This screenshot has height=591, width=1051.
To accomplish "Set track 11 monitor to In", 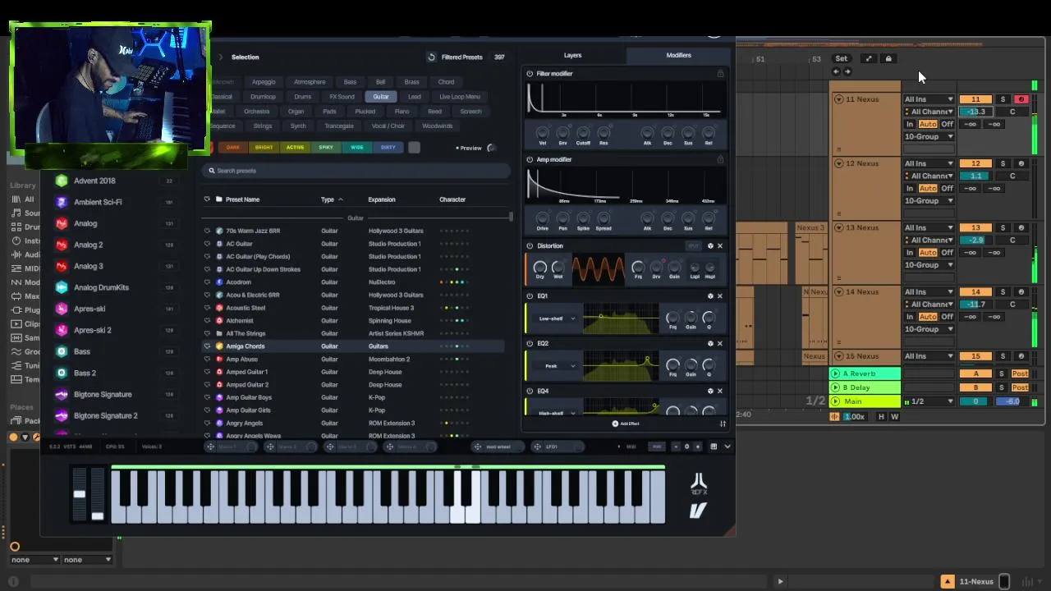I will pos(910,125).
